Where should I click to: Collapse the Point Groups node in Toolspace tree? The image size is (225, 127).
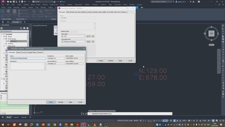click(4, 39)
